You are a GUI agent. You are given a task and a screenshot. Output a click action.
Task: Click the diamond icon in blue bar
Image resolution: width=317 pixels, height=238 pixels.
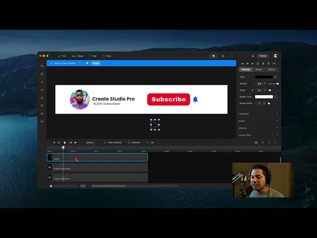87,63
